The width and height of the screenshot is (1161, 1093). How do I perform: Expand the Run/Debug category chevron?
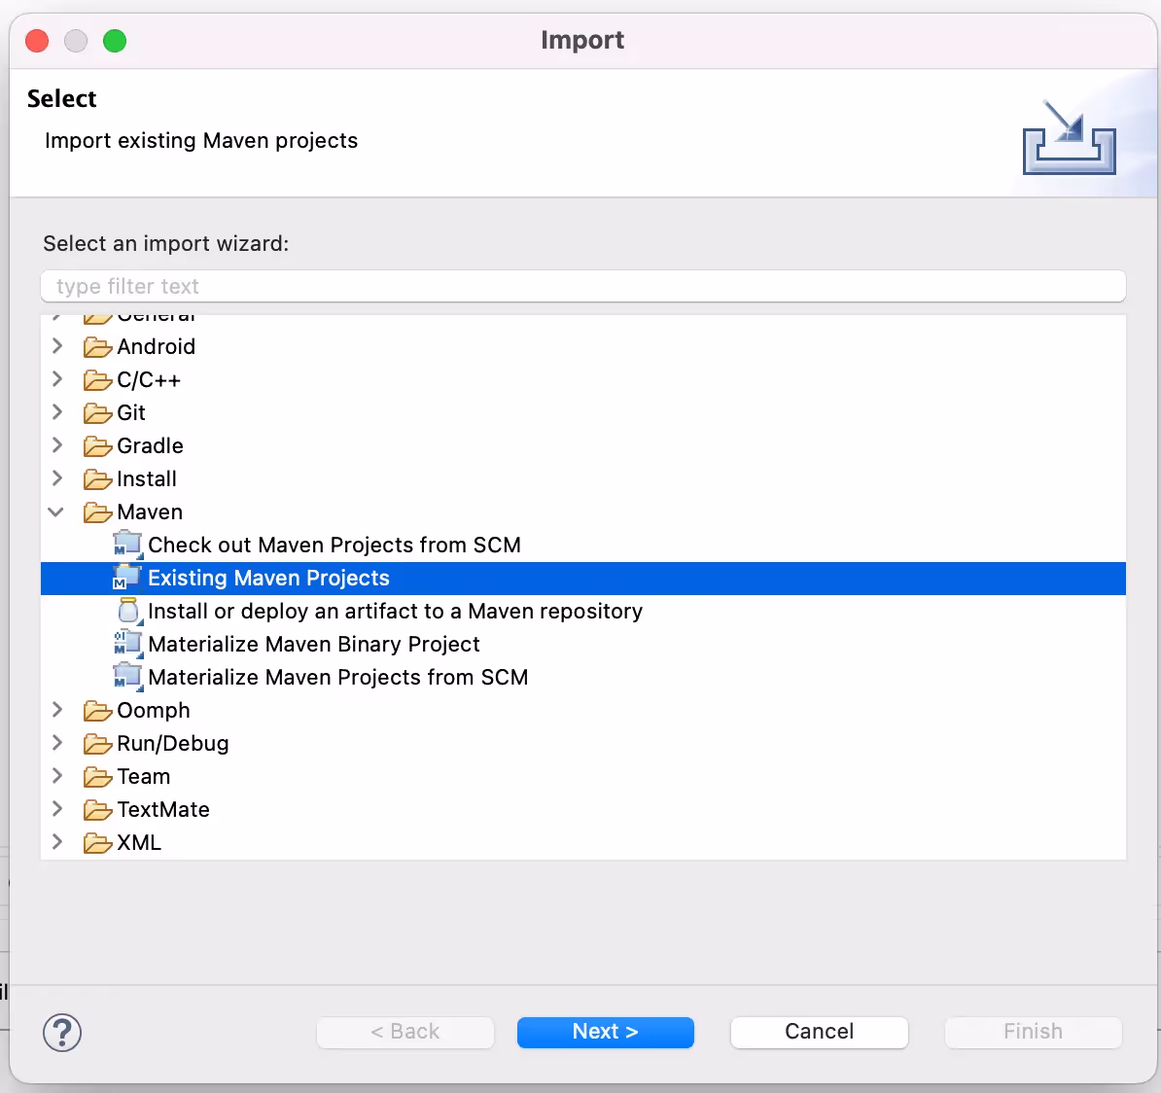point(57,742)
